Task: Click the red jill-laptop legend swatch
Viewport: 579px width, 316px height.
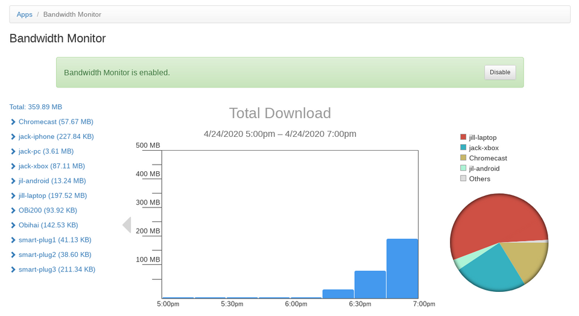Action: (x=463, y=137)
